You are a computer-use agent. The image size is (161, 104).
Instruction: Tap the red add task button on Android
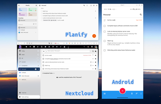tap(122, 91)
